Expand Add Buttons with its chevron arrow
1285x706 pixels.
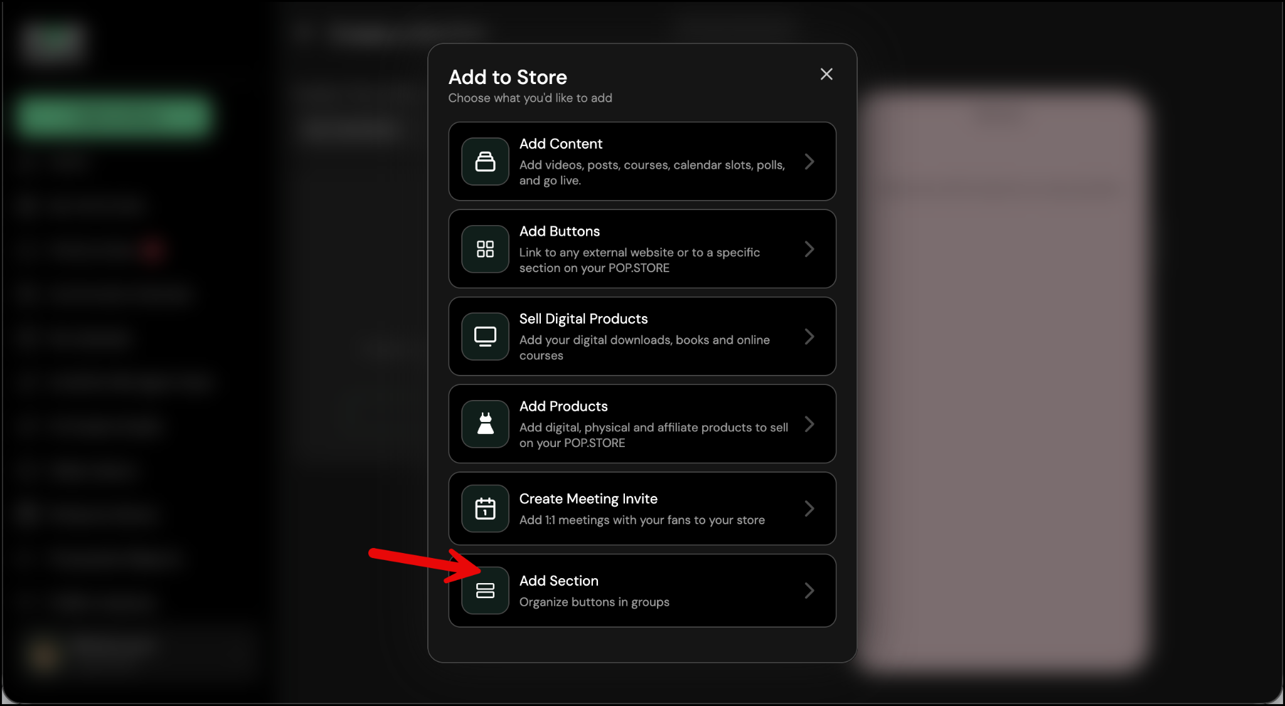(x=809, y=249)
